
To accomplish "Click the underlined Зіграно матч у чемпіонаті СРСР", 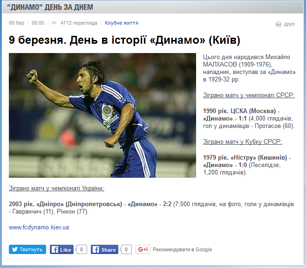I will [x=249, y=95].
